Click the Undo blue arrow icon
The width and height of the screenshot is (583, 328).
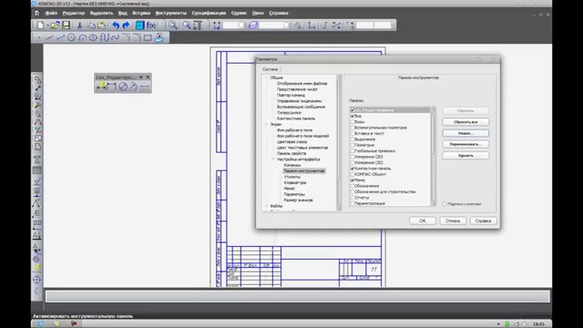coord(116,26)
